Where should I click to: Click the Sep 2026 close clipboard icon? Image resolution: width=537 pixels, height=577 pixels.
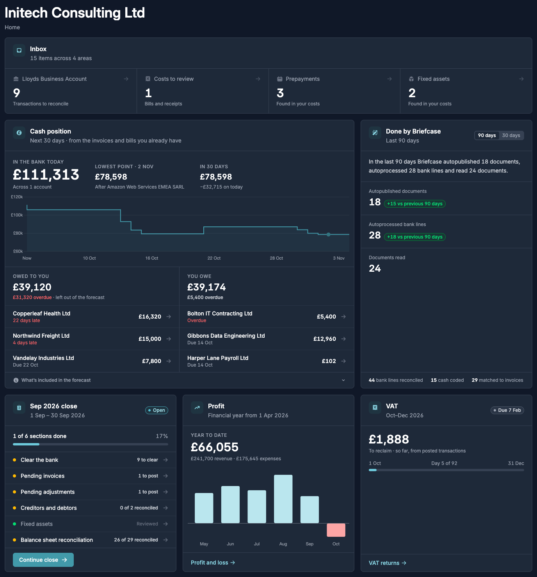tap(19, 408)
